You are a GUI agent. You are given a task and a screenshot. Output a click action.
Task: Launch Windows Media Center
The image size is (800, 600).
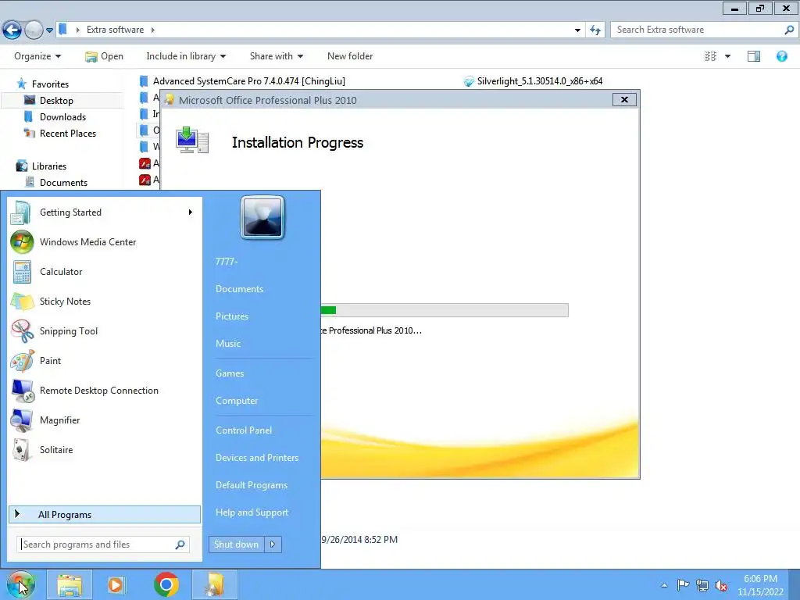pyautogui.click(x=105, y=242)
